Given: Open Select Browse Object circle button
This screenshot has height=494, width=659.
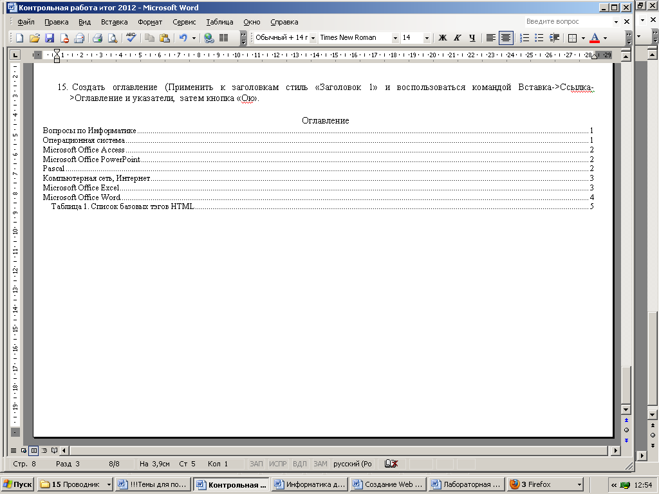Looking at the screenshot, I should tap(626, 430).
